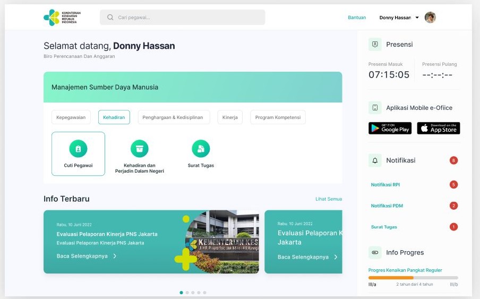The height and width of the screenshot is (299, 480).
Task: Switch to the Kepegawaian tab
Action: (71, 117)
